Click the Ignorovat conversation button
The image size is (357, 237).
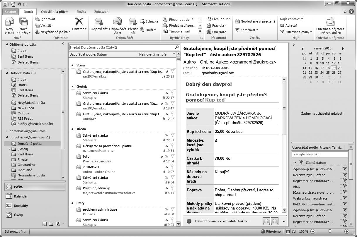(x=45, y=19)
